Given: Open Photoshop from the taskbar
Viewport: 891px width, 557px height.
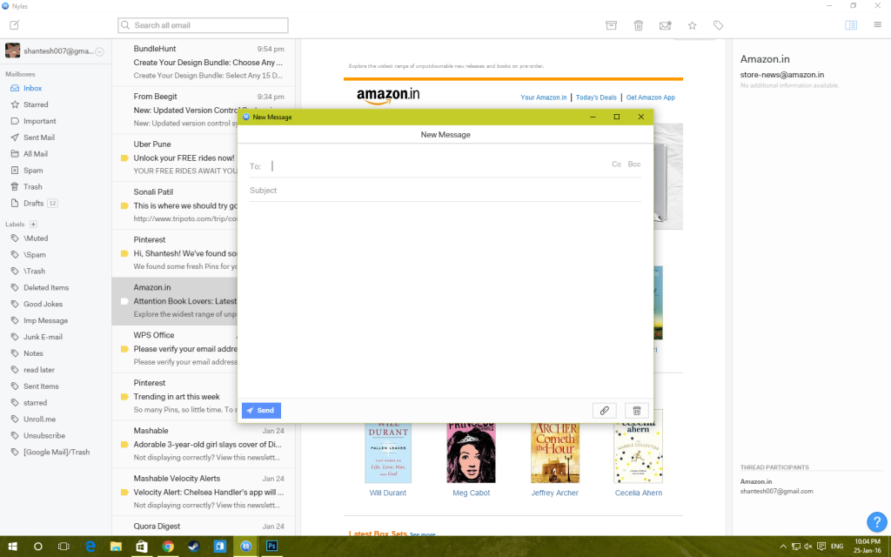Looking at the screenshot, I should [x=271, y=547].
